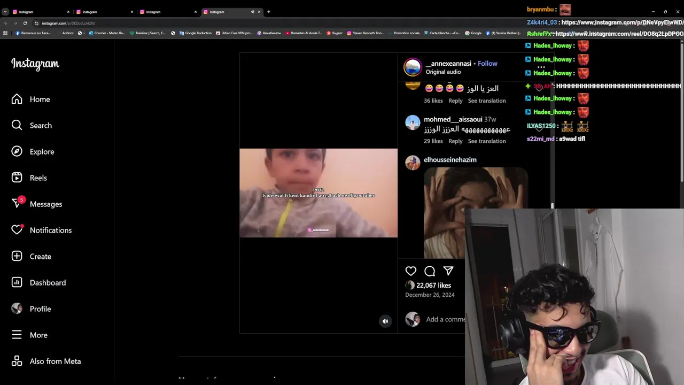Click Create to make a new post
Viewport: 684px width, 385px height.
31,257
